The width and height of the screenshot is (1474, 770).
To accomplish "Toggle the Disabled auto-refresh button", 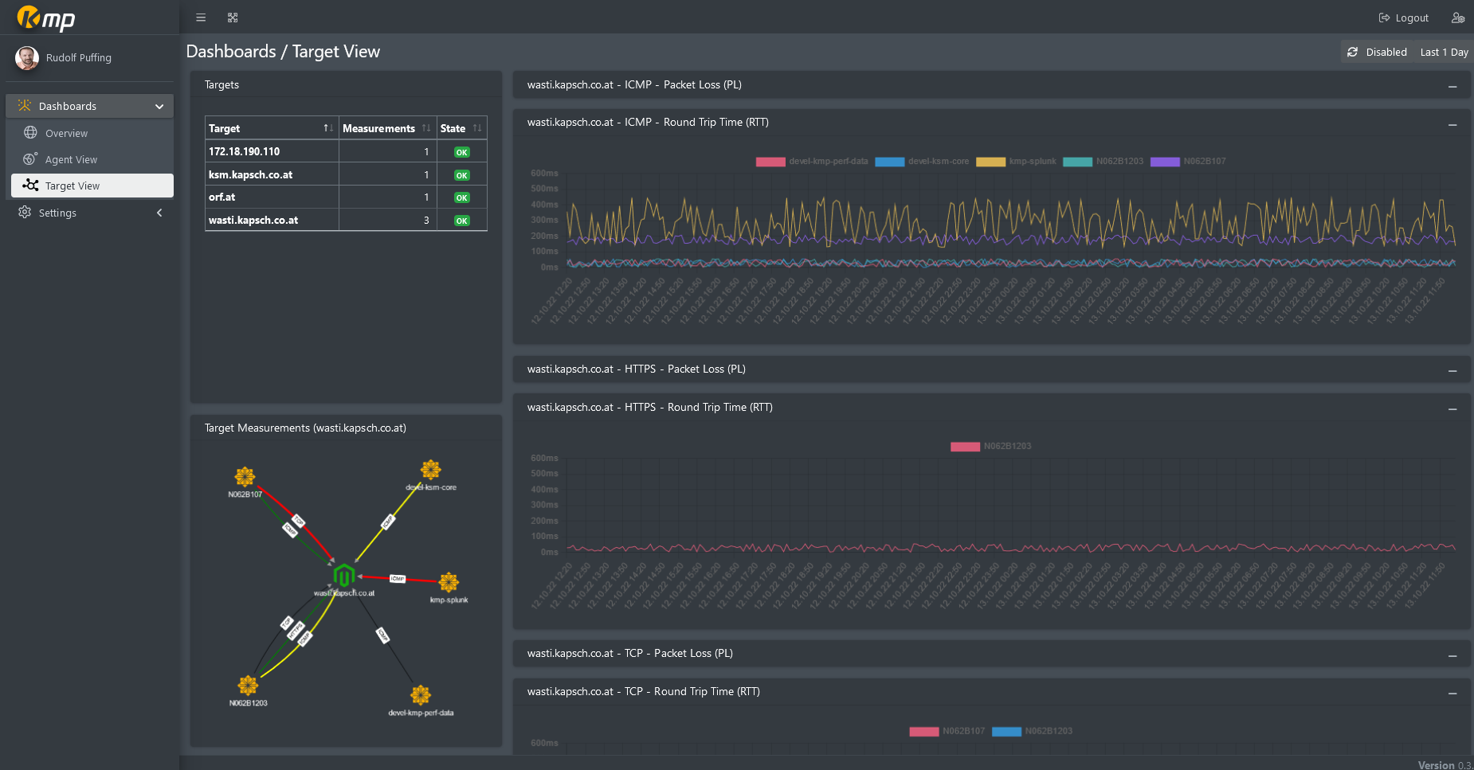I will click(x=1377, y=52).
